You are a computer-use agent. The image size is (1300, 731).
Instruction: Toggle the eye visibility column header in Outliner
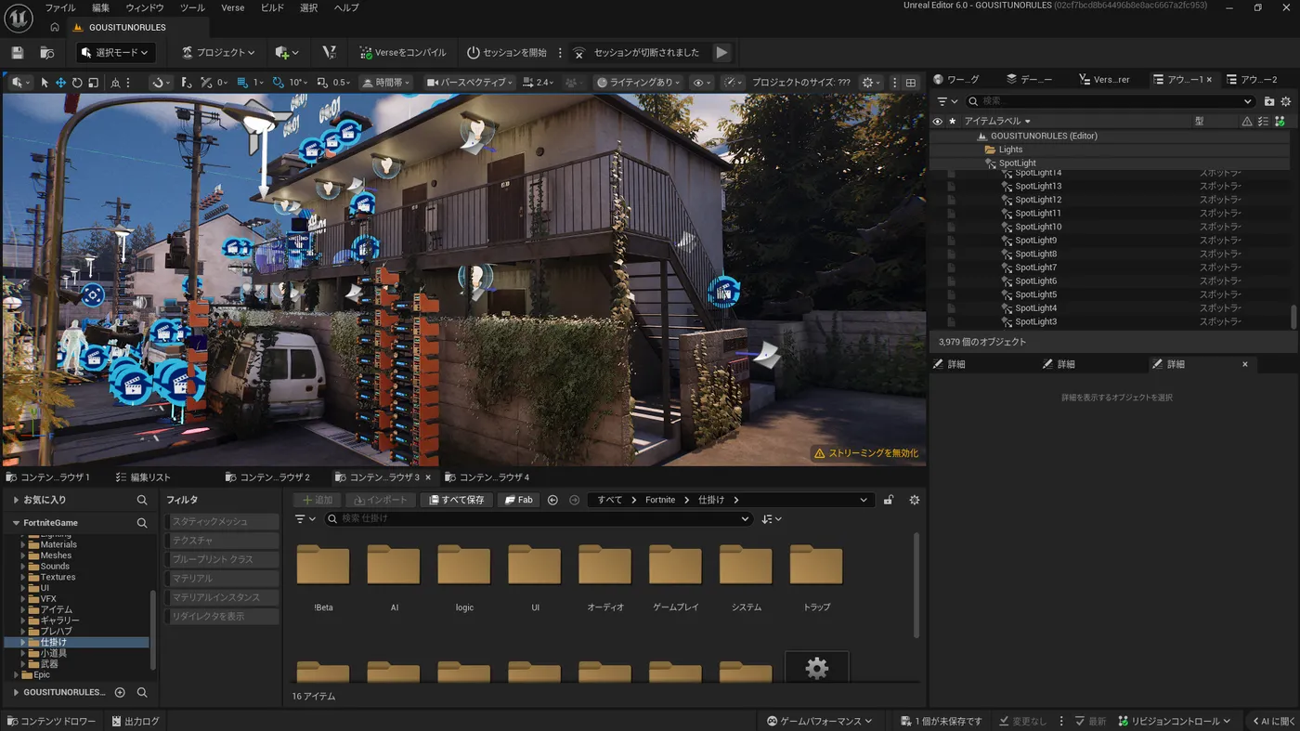pos(938,122)
